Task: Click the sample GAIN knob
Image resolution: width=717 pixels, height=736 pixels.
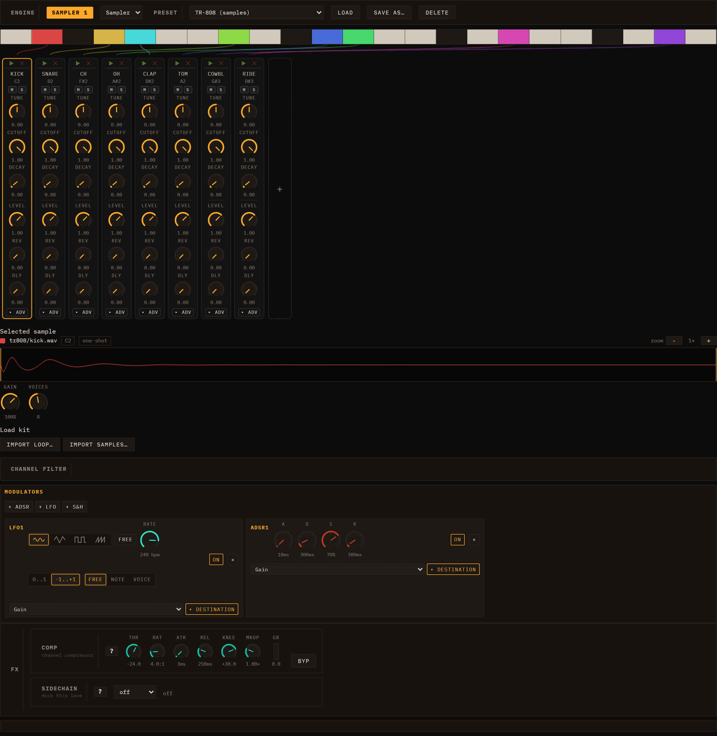Action: point(10,402)
